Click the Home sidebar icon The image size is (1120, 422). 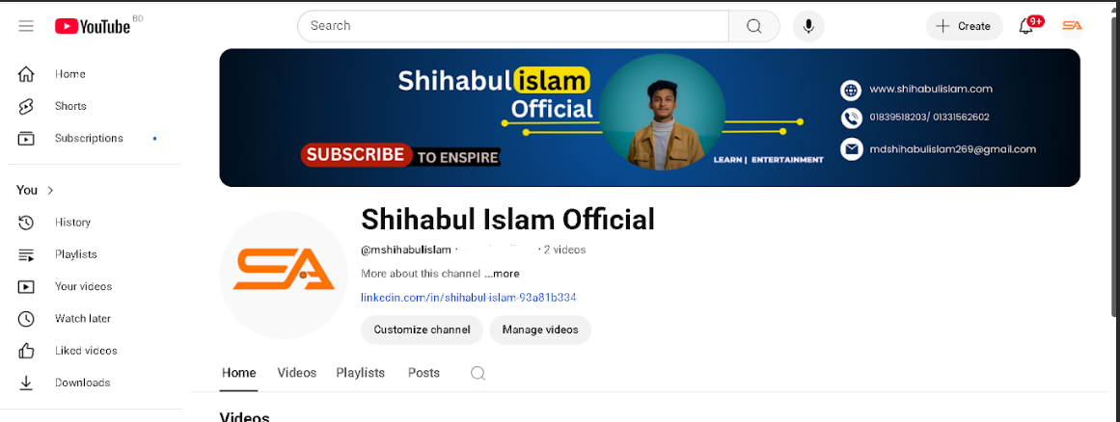[26, 74]
